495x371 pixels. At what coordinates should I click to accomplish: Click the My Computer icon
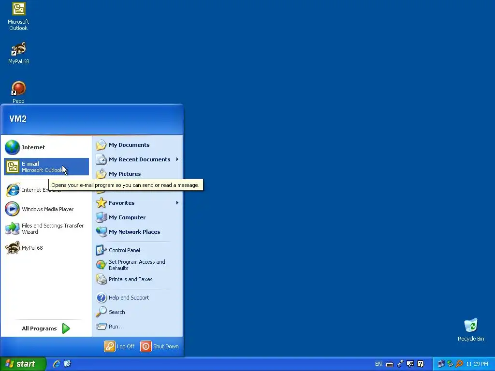click(102, 217)
